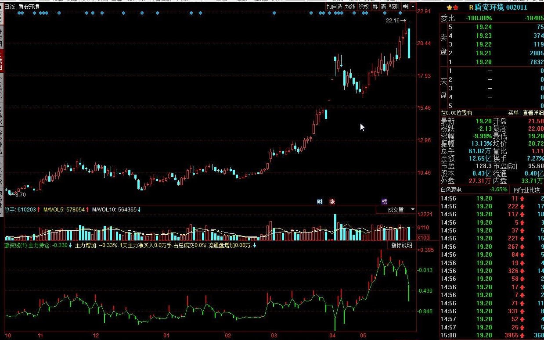Click the 白色家电 sector label

click(451, 190)
